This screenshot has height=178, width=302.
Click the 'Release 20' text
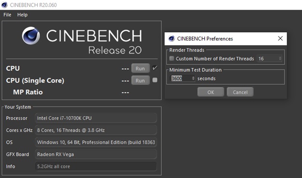[x=115, y=50]
